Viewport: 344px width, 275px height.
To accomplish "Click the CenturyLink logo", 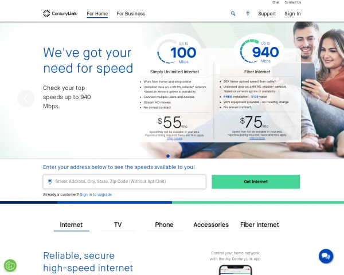I will (x=60, y=13).
